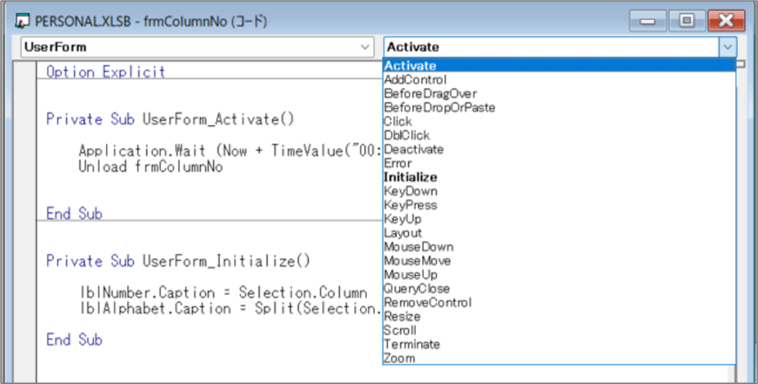Collapse the Activate procedure dropdown arrow

728,47
